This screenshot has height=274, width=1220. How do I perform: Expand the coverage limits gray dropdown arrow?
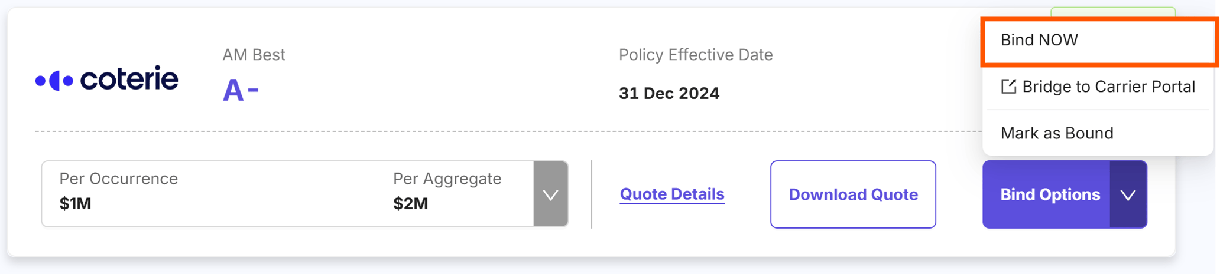click(550, 194)
